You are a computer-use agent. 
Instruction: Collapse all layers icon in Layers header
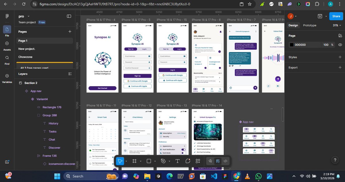[70, 74]
